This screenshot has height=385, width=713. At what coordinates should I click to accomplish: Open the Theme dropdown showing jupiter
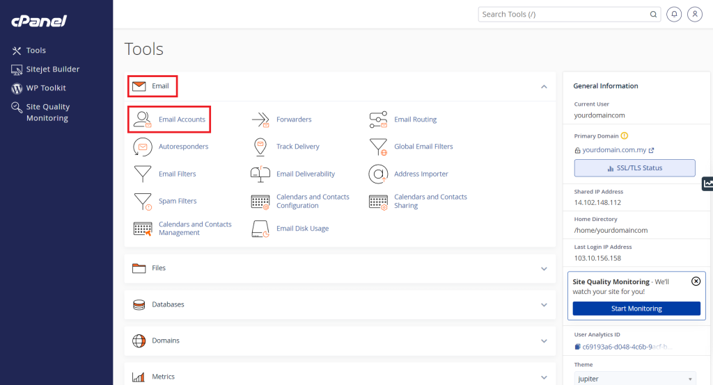[634, 379]
